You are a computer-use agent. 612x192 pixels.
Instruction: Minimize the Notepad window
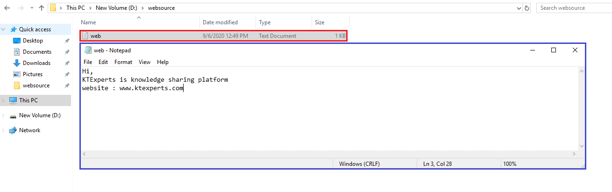pyautogui.click(x=532, y=50)
